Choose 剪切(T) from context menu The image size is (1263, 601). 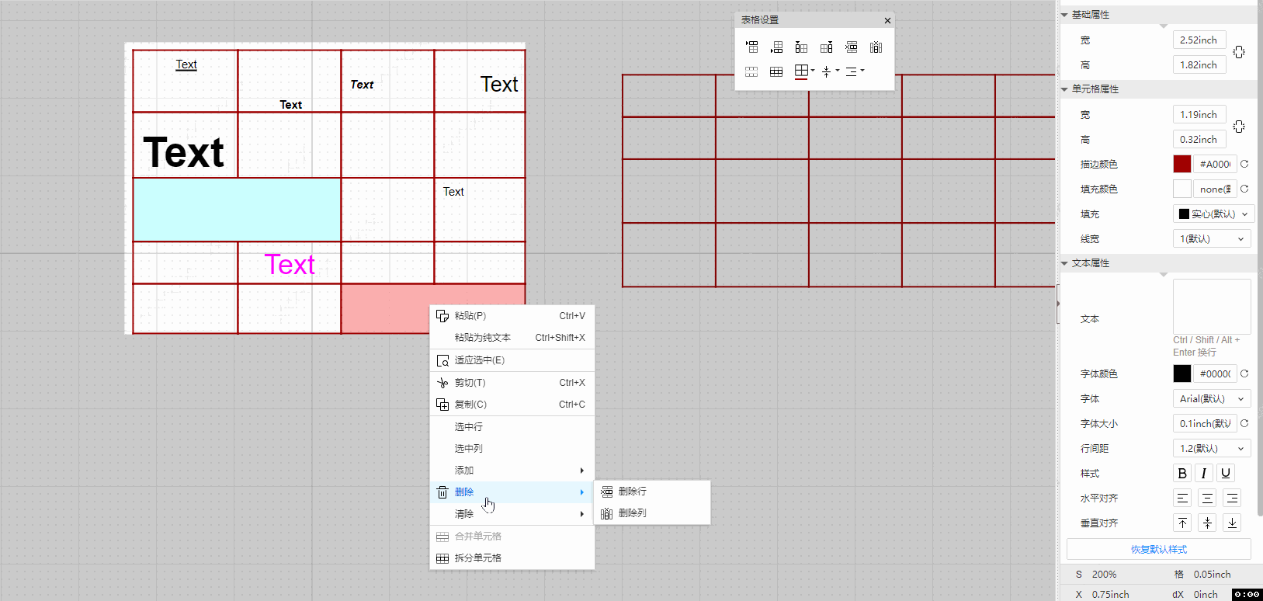[512, 383]
